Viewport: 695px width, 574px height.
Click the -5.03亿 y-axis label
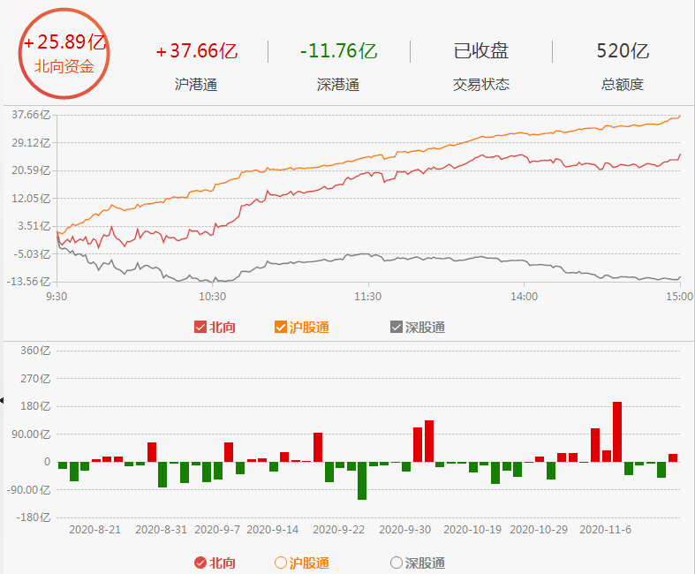(x=32, y=254)
